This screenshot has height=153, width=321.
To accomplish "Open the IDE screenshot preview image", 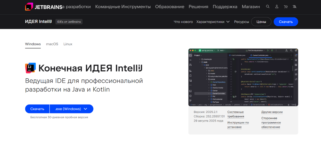I will point(243,77).
